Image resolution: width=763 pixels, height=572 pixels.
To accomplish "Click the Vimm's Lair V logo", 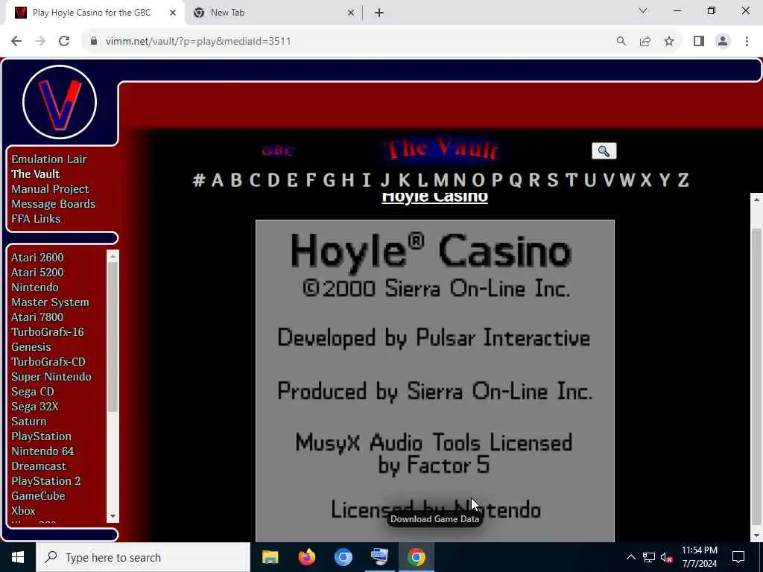I will 60,102.
